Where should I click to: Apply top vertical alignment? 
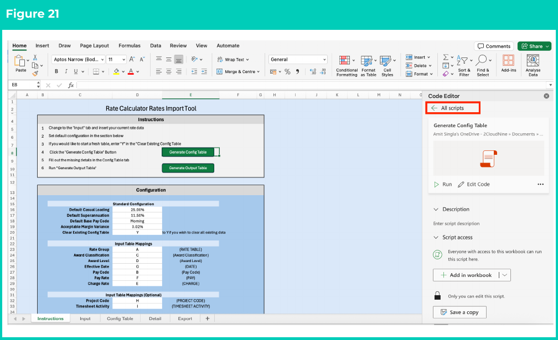[x=159, y=59]
